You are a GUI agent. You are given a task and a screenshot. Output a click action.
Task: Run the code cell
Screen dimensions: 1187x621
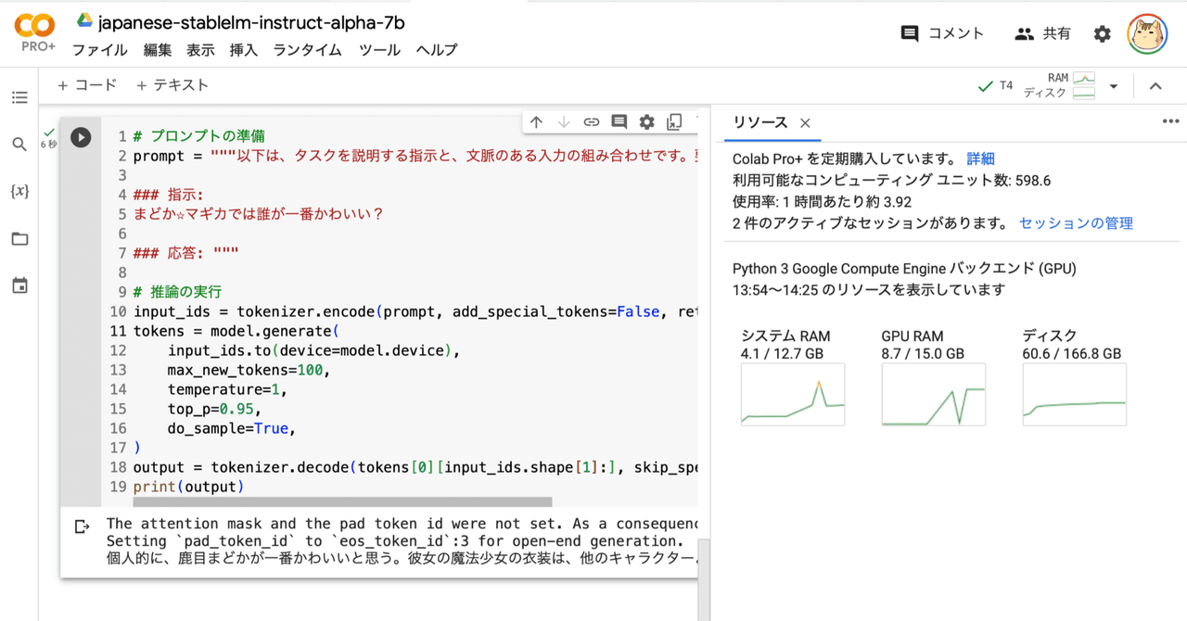click(x=81, y=137)
